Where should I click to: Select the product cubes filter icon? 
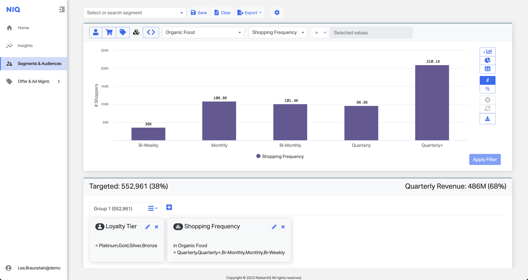(x=136, y=32)
